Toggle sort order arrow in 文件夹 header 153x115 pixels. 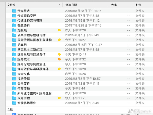pos(59,5)
